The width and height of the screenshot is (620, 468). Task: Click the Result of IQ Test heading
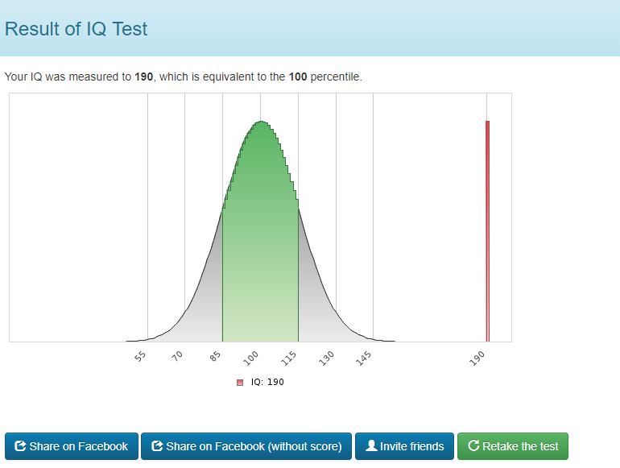(x=76, y=29)
